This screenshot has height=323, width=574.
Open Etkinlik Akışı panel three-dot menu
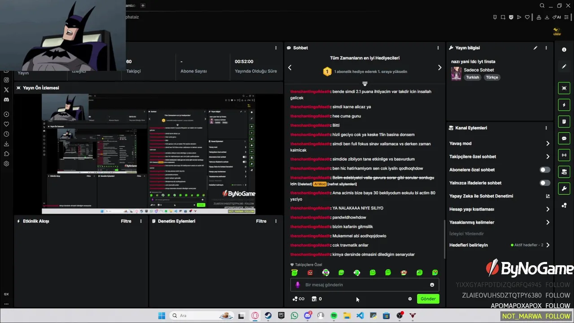pos(141,221)
